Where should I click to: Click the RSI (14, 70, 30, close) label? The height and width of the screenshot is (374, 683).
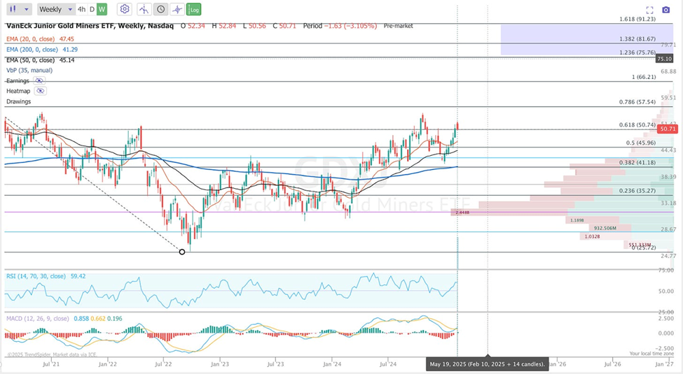click(36, 276)
